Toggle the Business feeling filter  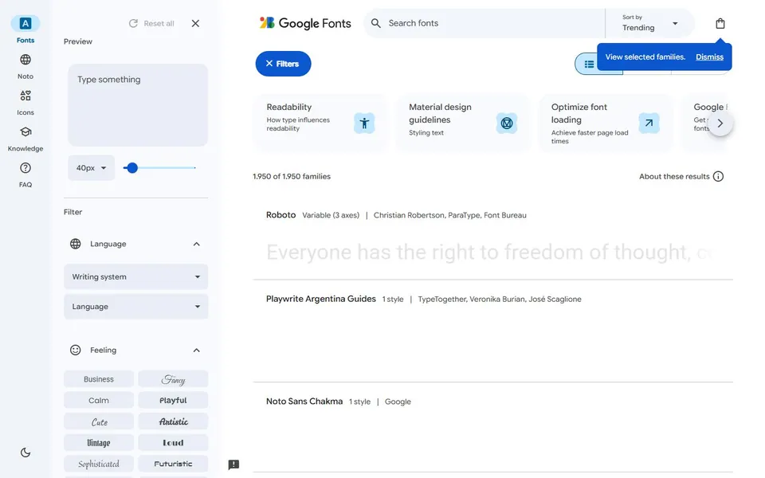tap(99, 379)
